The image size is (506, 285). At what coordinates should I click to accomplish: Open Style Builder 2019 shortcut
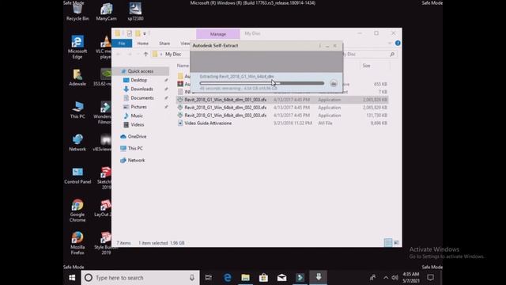106,243
